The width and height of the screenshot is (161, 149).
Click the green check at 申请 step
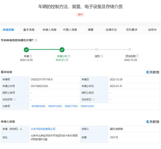26,50
